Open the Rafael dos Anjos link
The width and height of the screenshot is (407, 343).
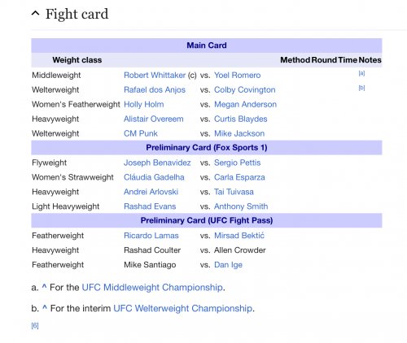155,89
